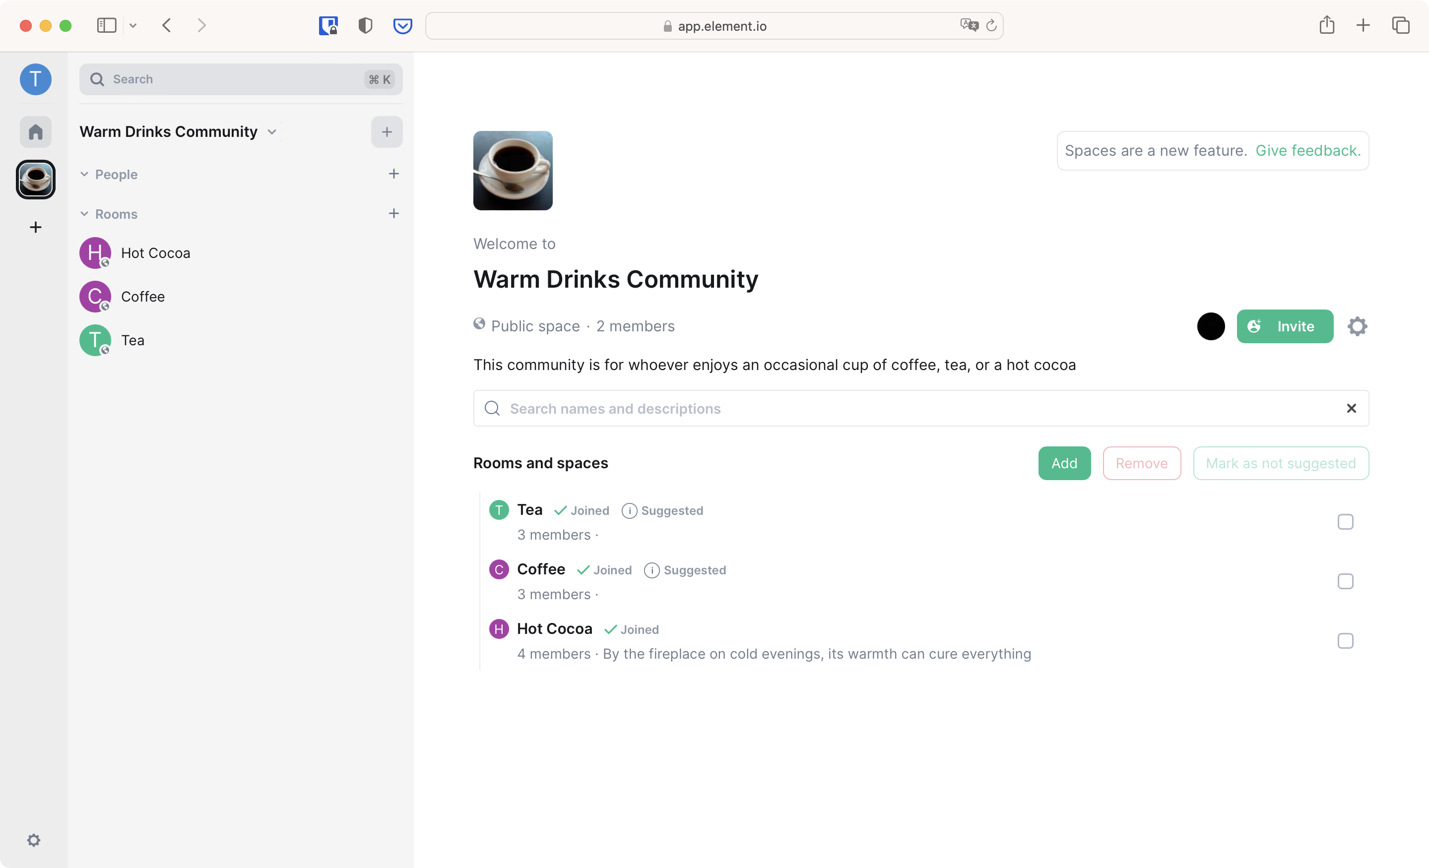Viewport: 1429px width, 868px height.
Task: Click the Home icon in the left sidebar
Action: point(35,131)
